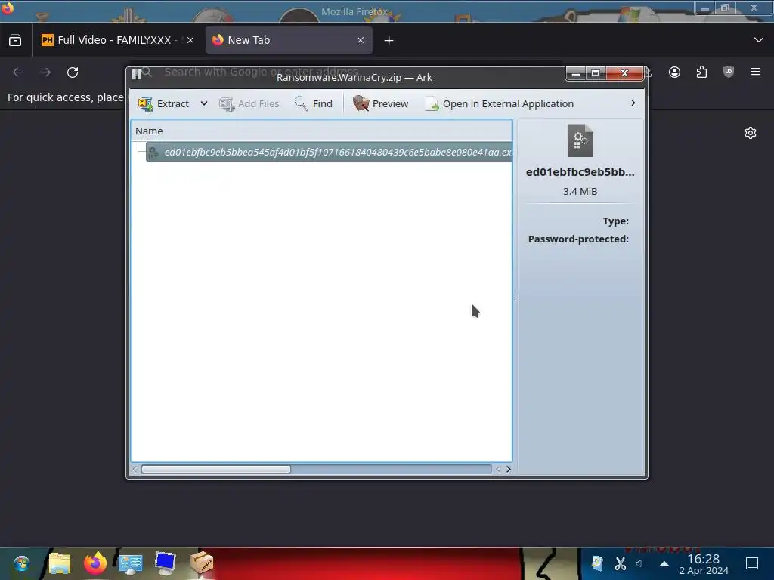Click Firefox forward arrow
The image size is (774, 580).
[45, 72]
